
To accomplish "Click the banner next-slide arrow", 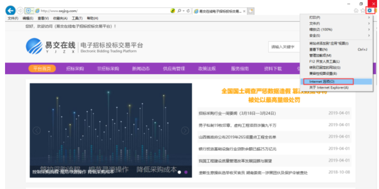I will (185, 131).
